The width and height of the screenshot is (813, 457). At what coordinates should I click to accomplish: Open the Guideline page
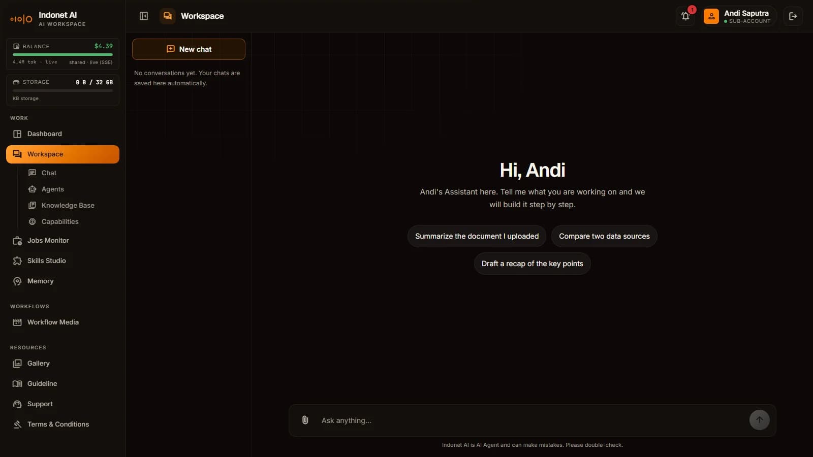(62, 384)
